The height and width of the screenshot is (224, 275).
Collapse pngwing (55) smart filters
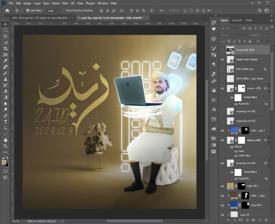269,88
